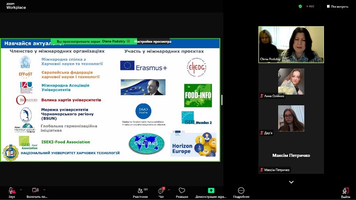Open the Чат chat panel

(x=161, y=192)
